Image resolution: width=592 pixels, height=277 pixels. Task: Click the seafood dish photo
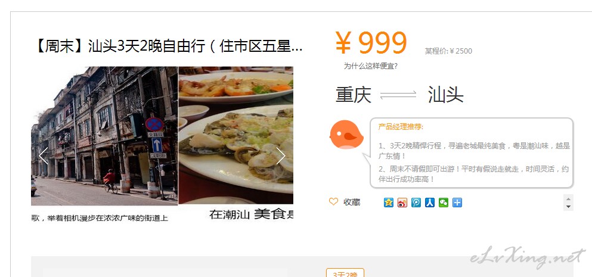236,136
